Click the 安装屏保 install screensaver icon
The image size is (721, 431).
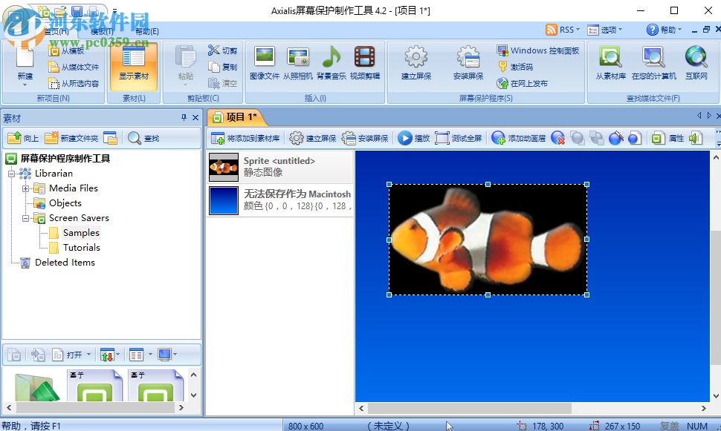tap(350, 138)
